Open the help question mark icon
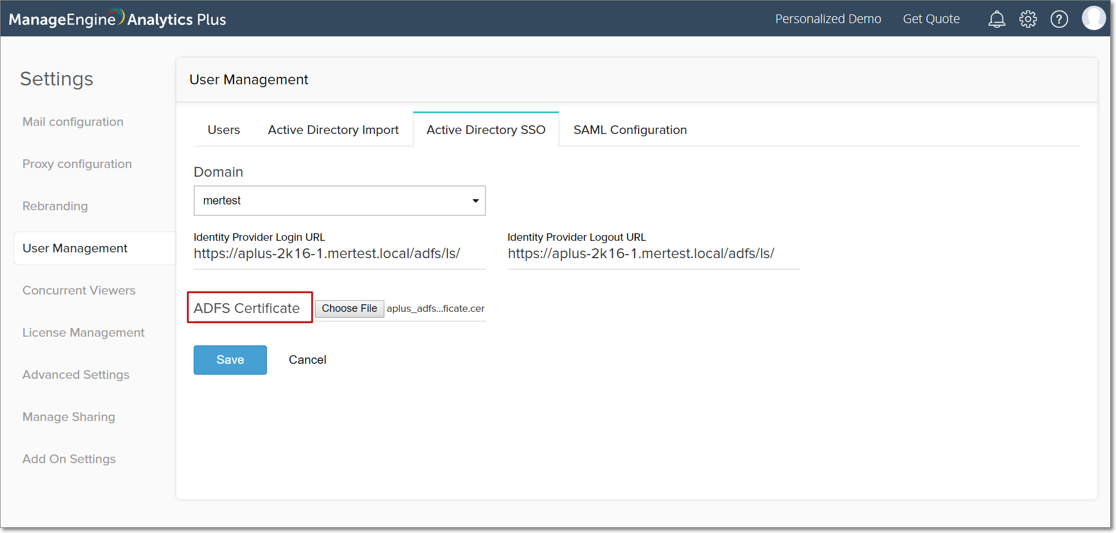The height and width of the screenshot is (533, 1116). click(1059, 19)
